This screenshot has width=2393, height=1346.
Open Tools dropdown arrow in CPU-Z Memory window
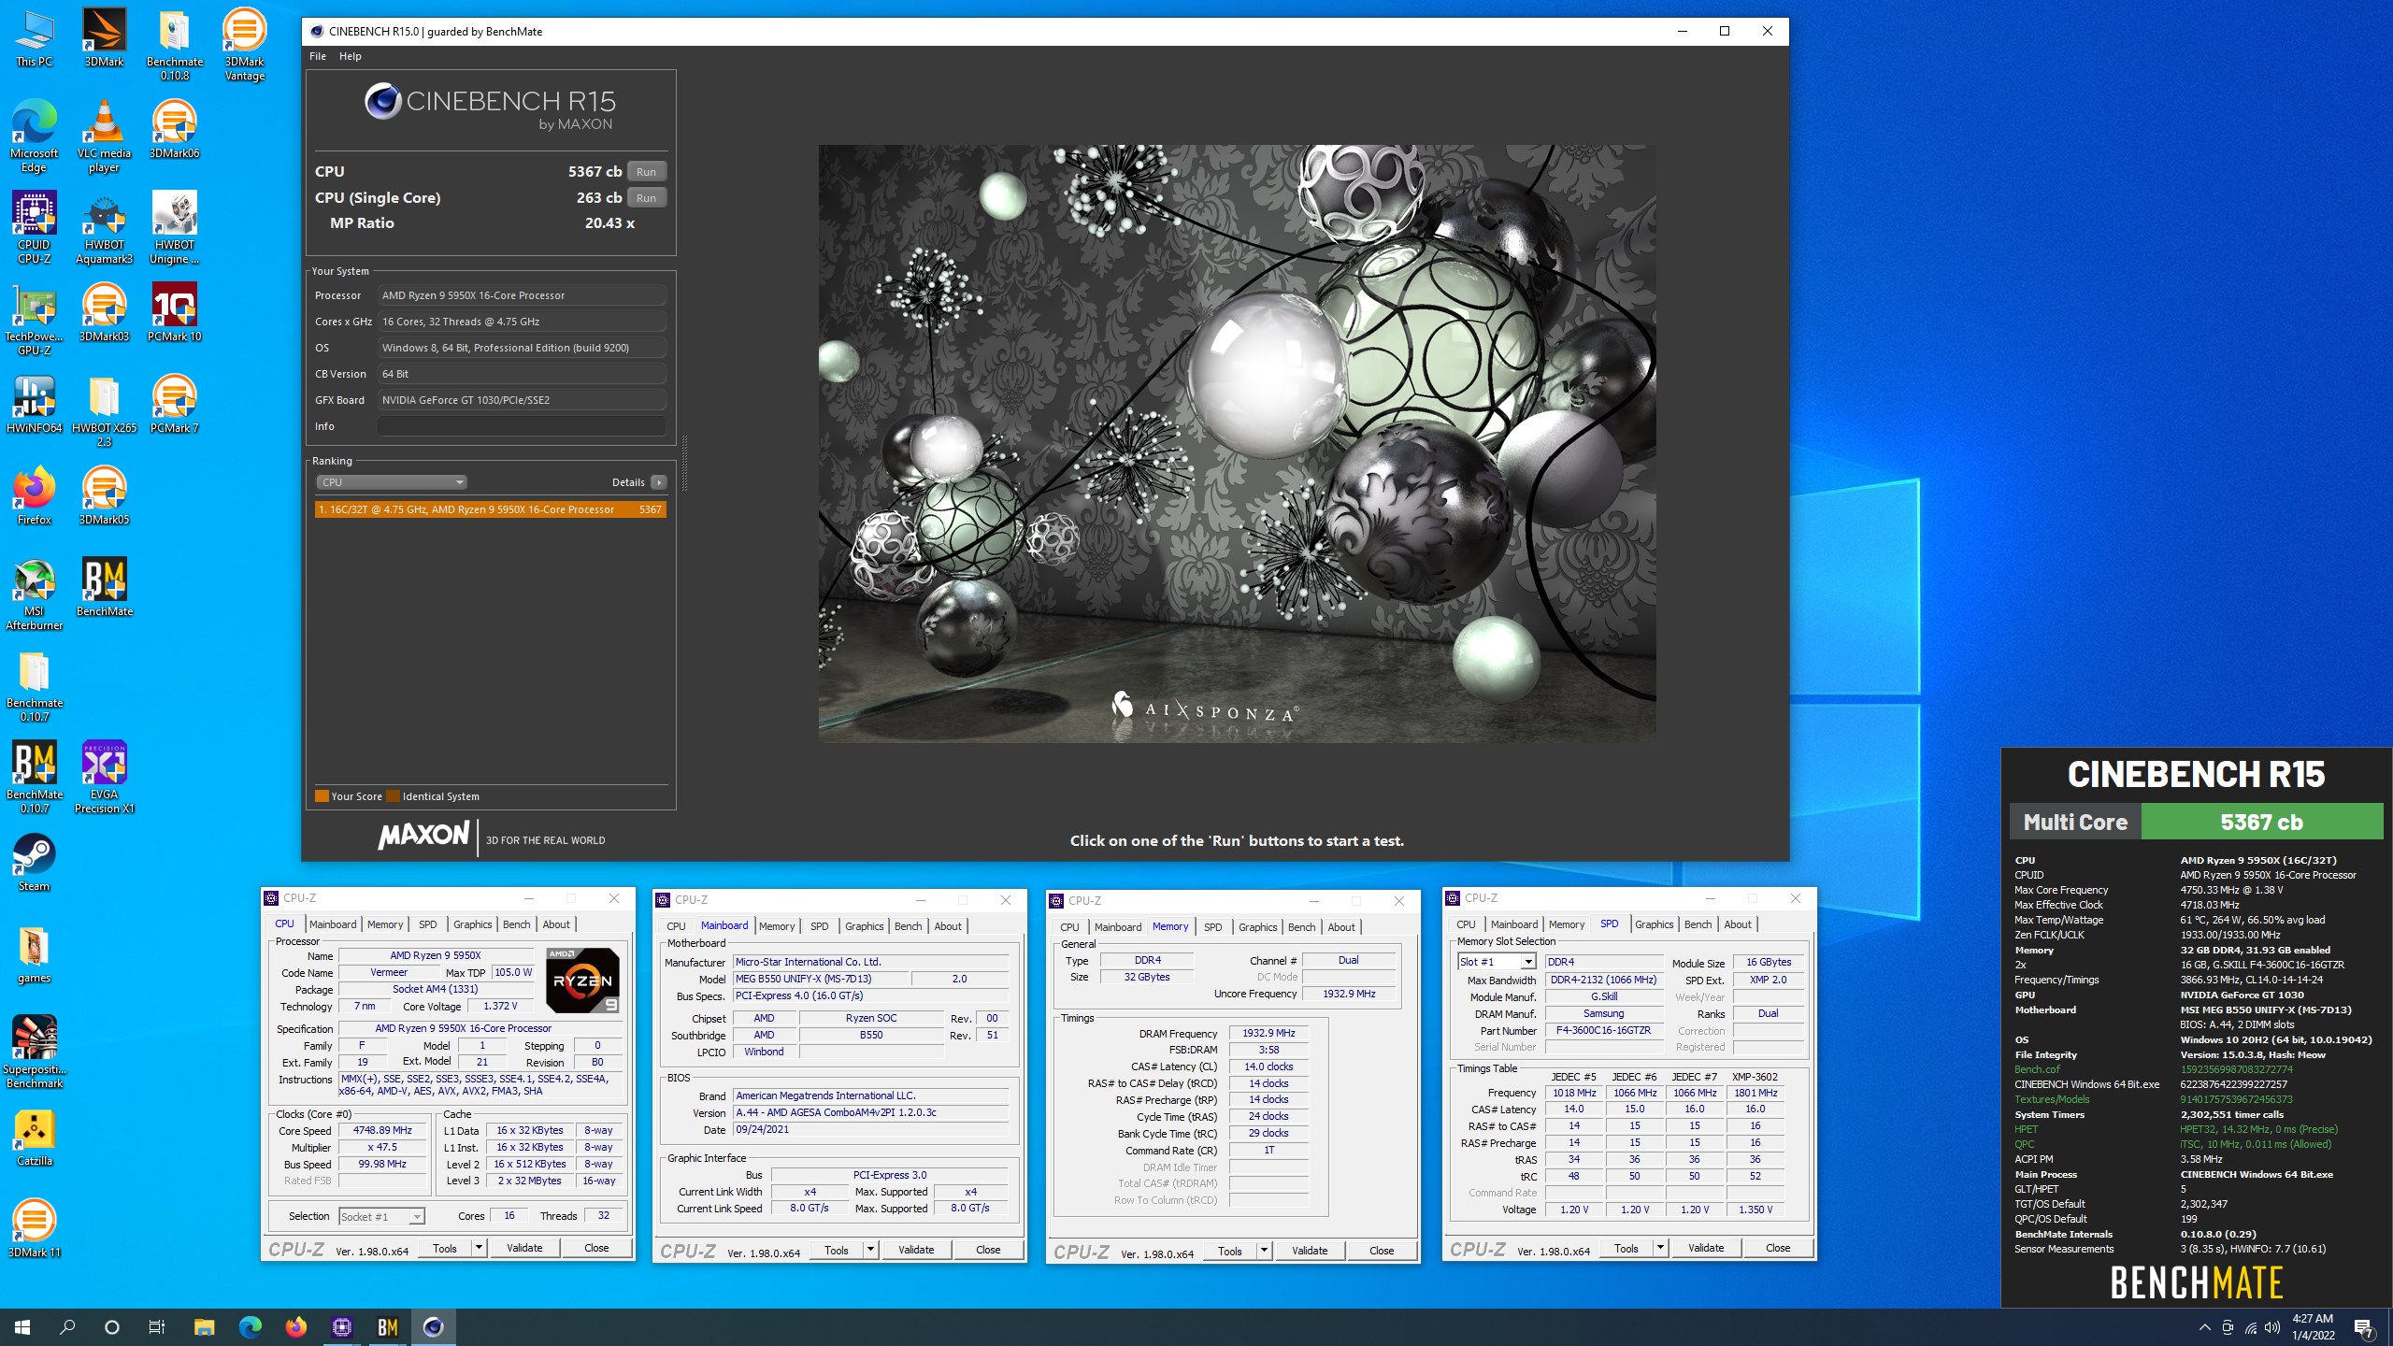(x=1264, y=1251)
